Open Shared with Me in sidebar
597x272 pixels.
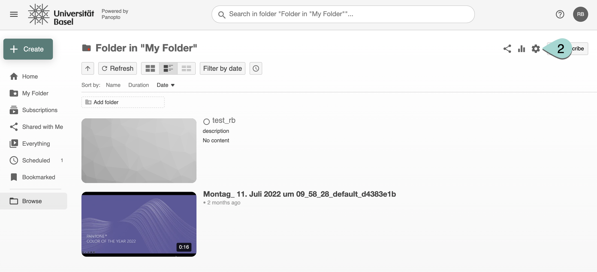tap(42, 127)
